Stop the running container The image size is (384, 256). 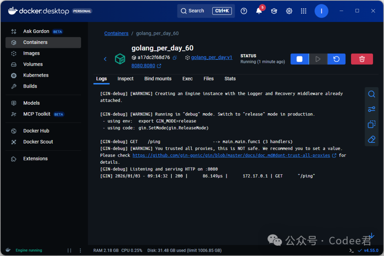(x=299, y=59)
